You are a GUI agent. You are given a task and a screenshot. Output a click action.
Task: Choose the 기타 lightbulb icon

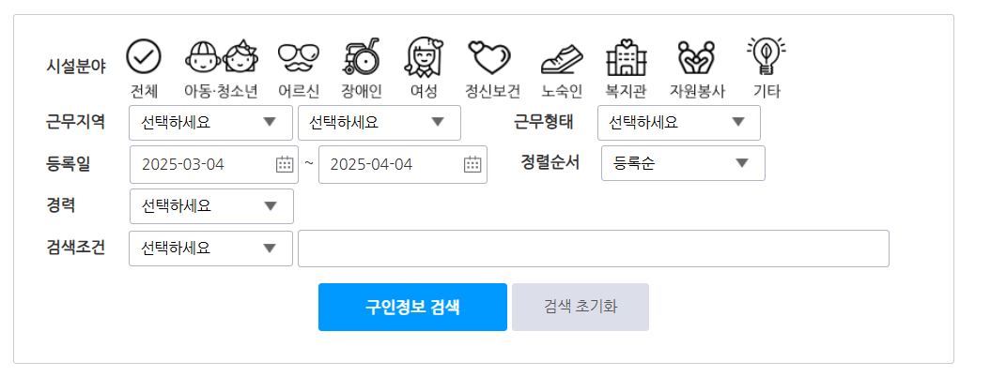click(x=766, y=56)
